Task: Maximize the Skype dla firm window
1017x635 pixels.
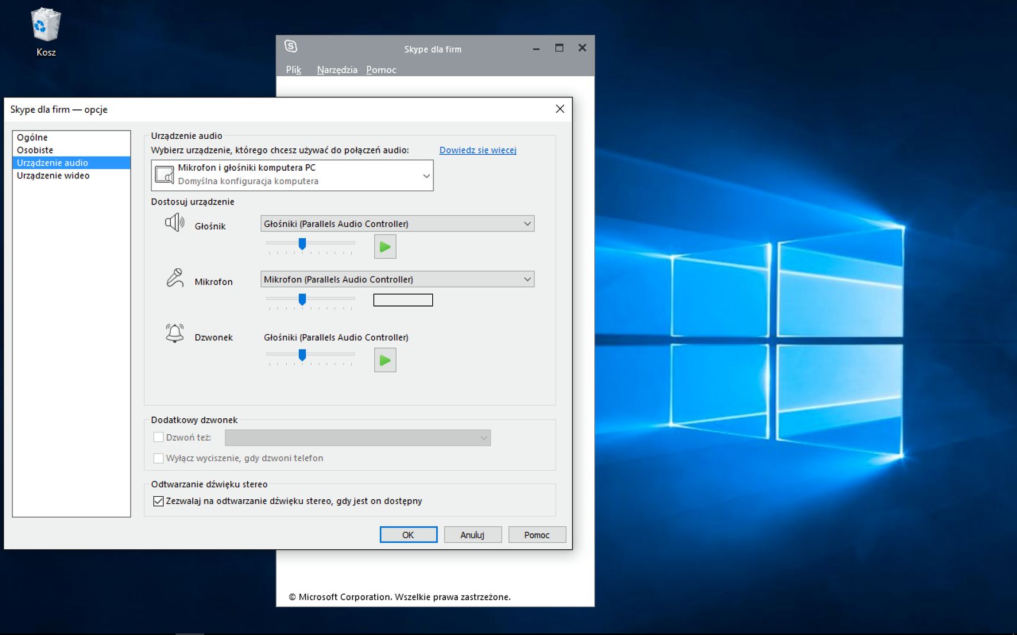Action: pos(559,48)
